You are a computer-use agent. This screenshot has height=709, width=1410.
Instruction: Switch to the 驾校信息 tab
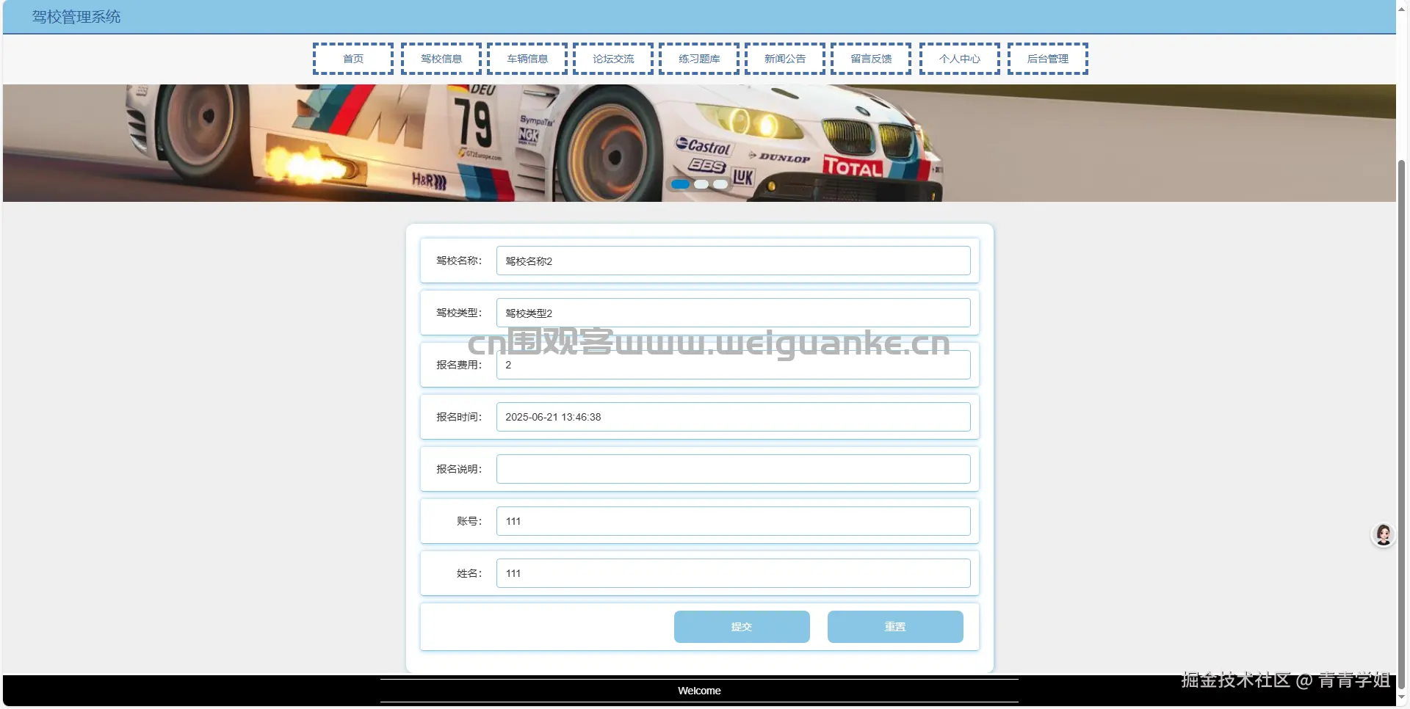click(441, 59)
